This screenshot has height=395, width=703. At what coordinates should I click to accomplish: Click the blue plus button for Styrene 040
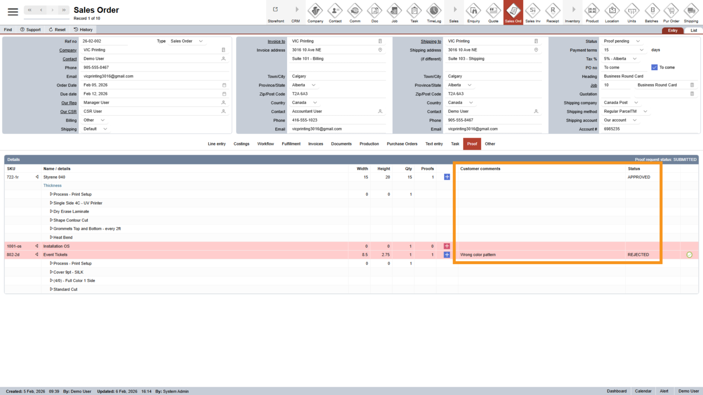click(447, 177)
